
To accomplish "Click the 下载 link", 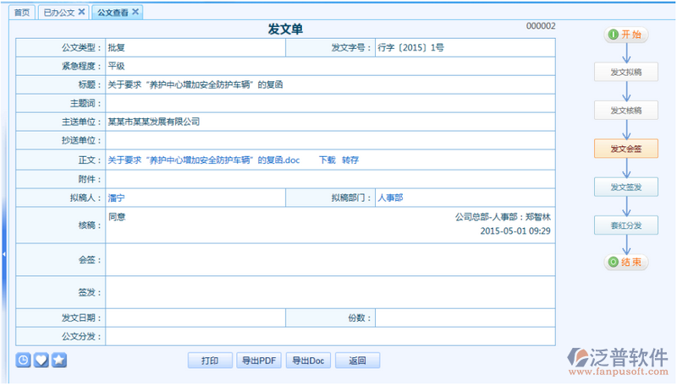I will (x=327, y=160).
